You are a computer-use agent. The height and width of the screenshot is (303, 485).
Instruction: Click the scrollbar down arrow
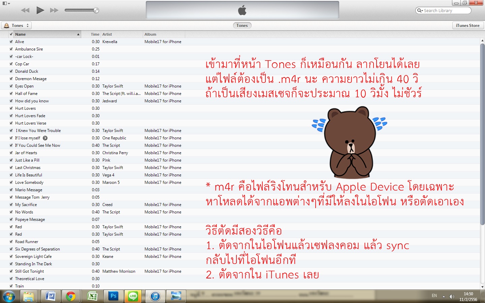(482, 287)
